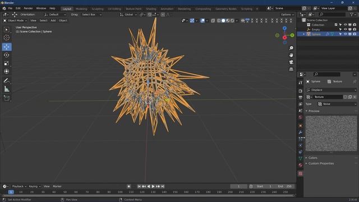Activate the Cursor tool
This screenshot has height=202, width=359.
(x=6, y=38)
